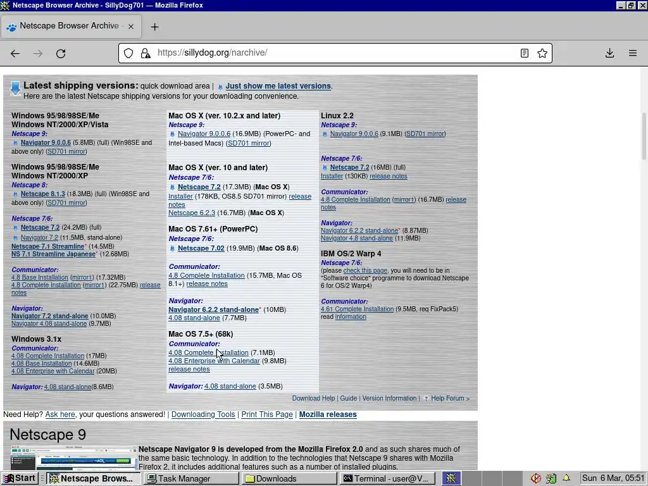The width and height of the screenshot is (648, 486).
Task: Close the Netscape Browser Archive tab
Action: tap(131, 27)
